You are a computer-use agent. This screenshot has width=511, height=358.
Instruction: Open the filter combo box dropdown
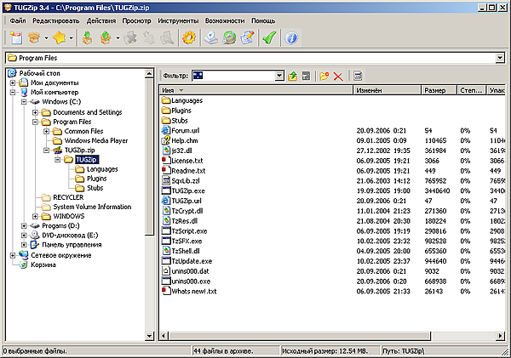(279, 76)
